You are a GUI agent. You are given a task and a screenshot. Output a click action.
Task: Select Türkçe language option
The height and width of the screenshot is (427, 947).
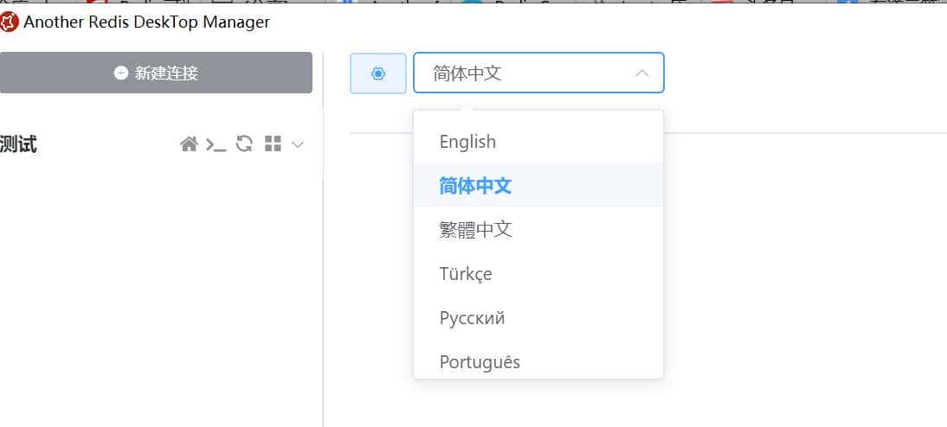(538, 274)
